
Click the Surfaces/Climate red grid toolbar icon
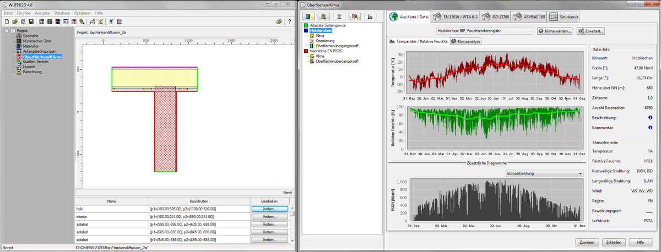[x=74, y=21]
